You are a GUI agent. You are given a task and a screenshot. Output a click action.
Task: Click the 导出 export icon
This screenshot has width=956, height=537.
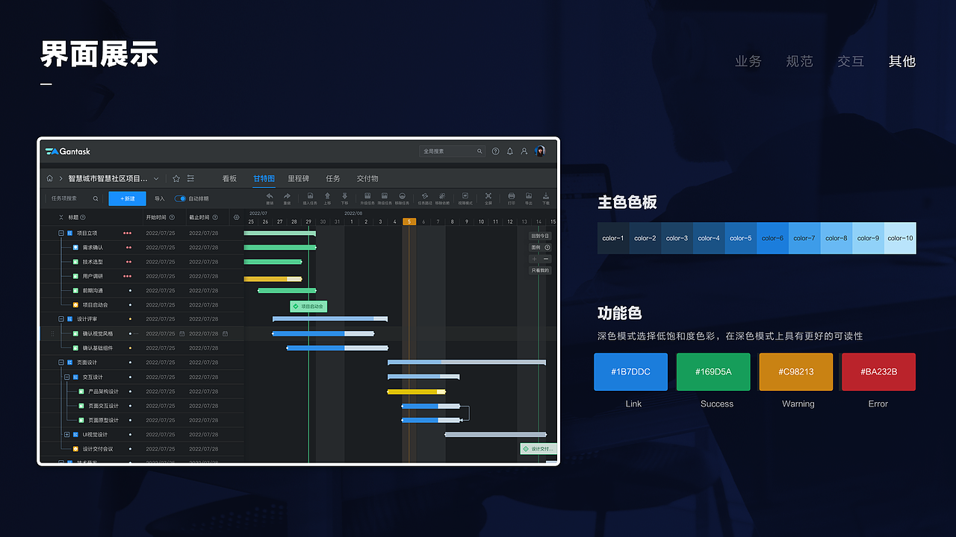529,196
